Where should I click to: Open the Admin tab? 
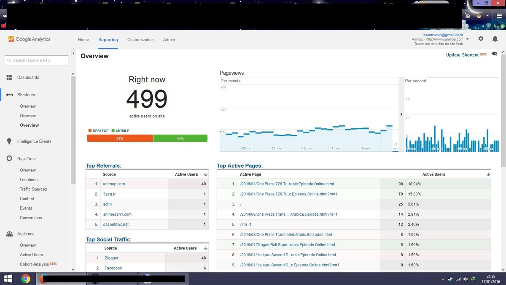(x=169, y=40)
